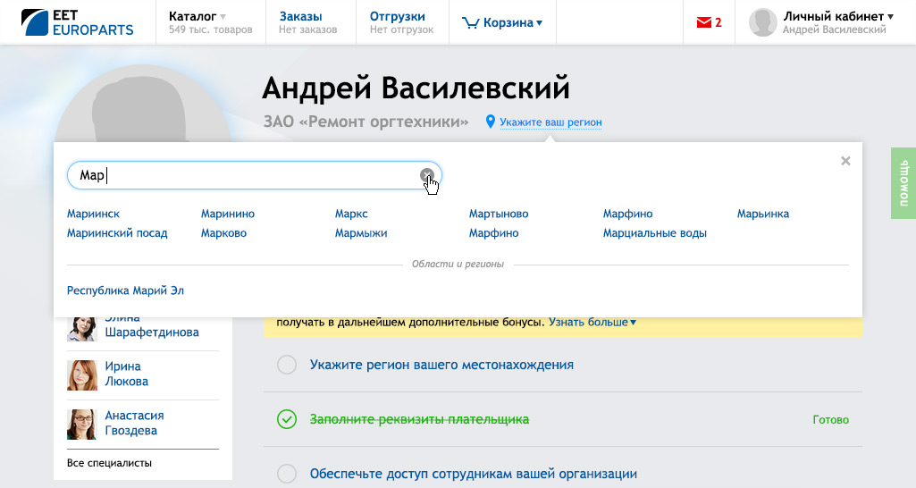This screenshot has height=488, width=916.
Task: Select the city Мариинск
Action: click(x=93, y=214)
